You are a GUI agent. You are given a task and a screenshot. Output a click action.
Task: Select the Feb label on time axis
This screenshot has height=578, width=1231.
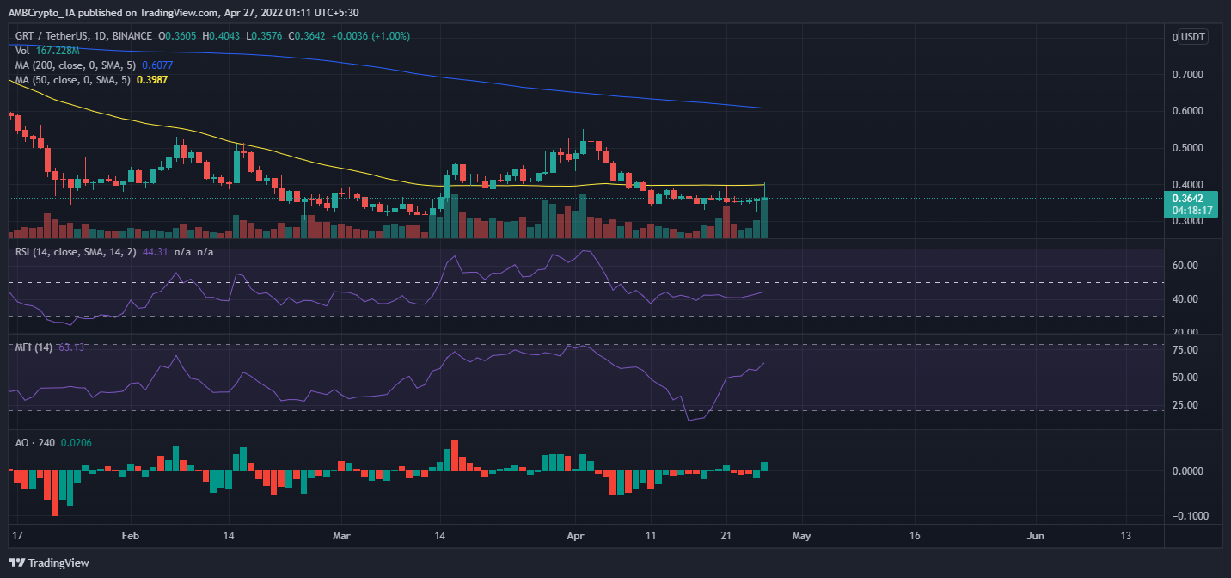[130, 536]
